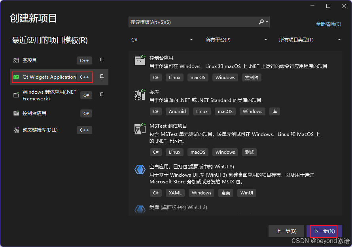
Task: Click the 桌面 tag under 空白应用
Action: (x=225, y=193)
